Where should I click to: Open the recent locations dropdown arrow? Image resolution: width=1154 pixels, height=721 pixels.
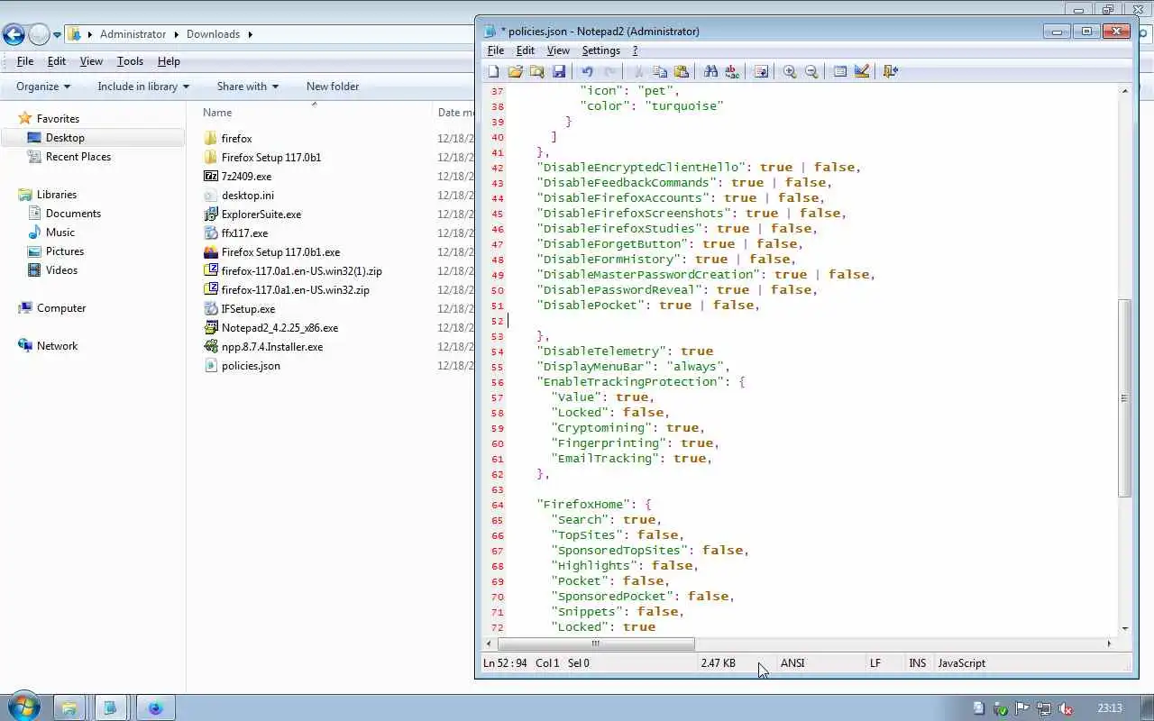[x=57, y=35]
